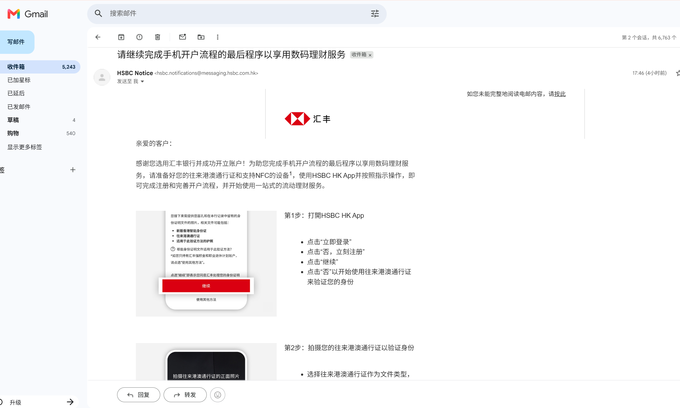The height and width of the screenshot is (408, 680).
Task: Focus the 搜索邮件 search field
Action: pos(237,14)
